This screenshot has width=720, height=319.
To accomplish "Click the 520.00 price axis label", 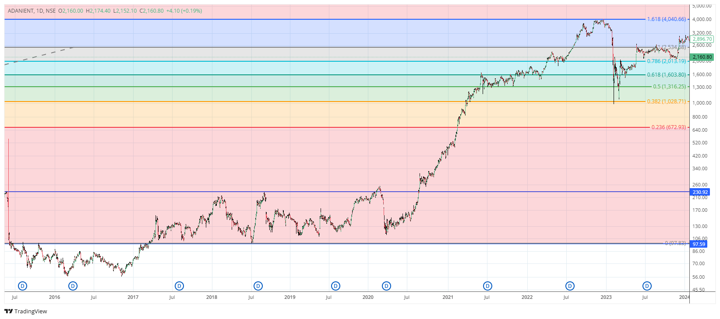I will 700,143.
